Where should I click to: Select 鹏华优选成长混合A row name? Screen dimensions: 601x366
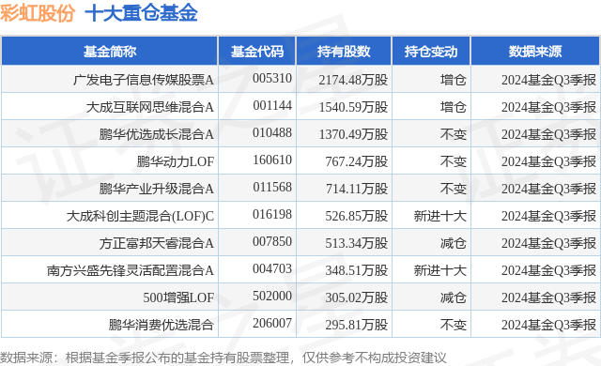coord(157,134)
